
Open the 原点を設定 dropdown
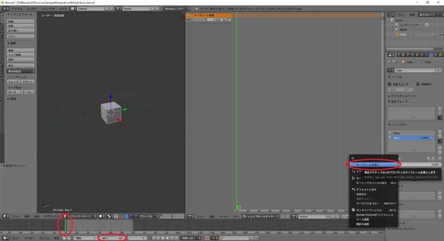(x=21, y=71)
